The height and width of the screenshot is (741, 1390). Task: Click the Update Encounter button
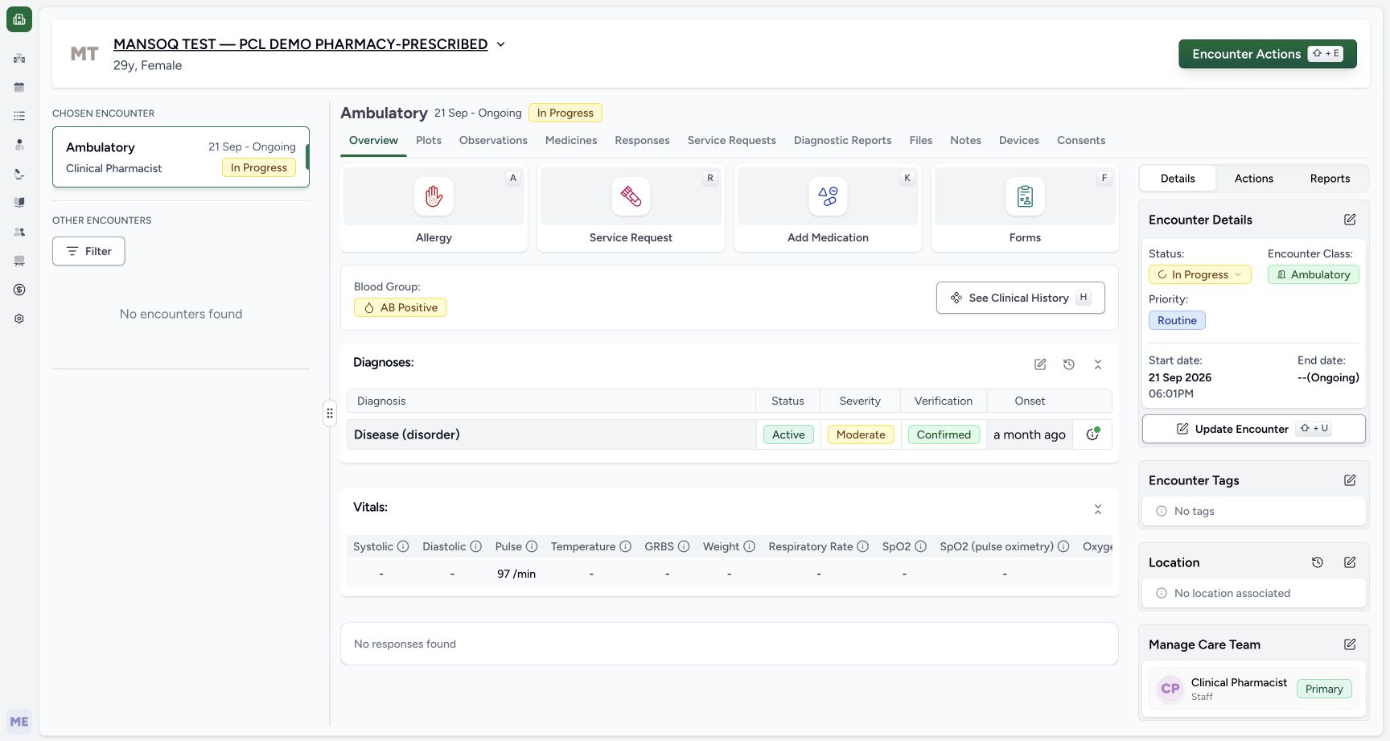[x=1253, y=429]
